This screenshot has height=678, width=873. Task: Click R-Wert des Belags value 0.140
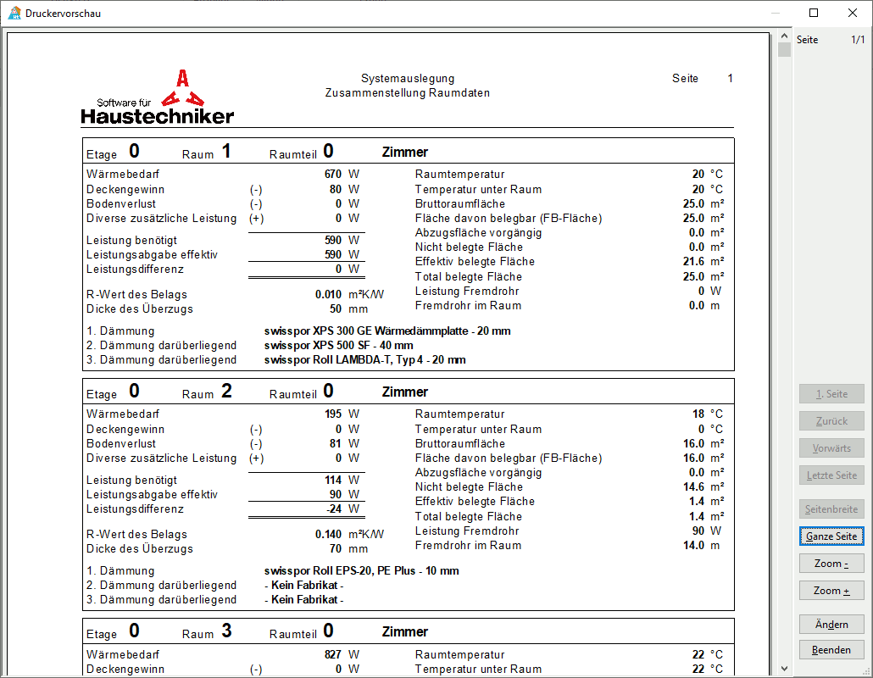pyautogui.click(x=329, y=535)
